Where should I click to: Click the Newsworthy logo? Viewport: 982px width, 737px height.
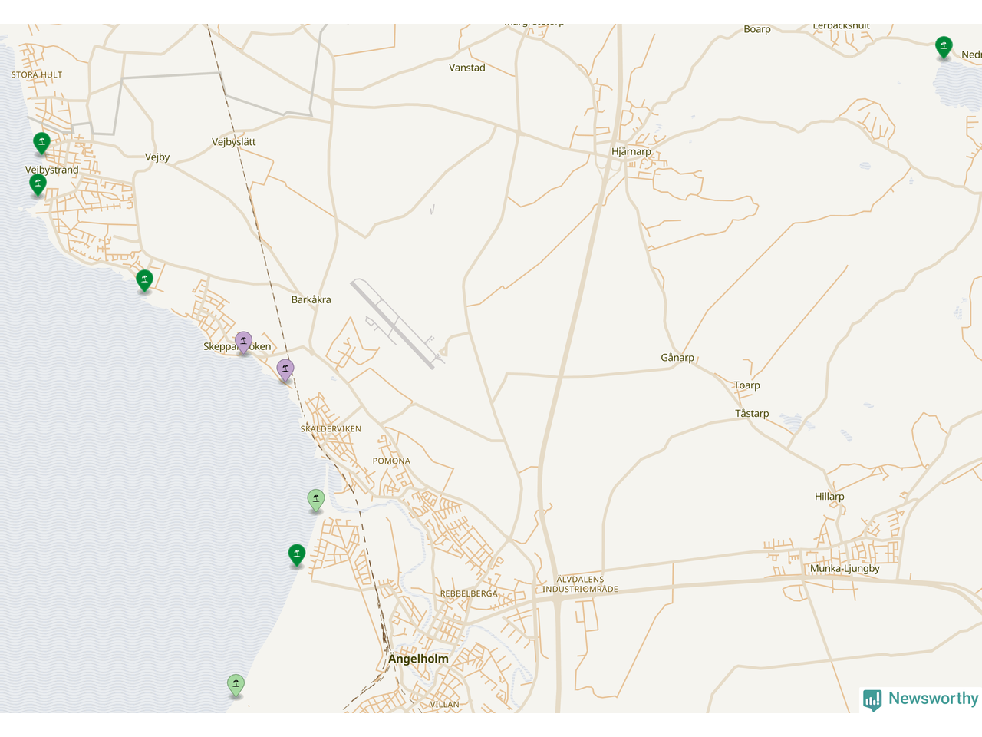920,699
